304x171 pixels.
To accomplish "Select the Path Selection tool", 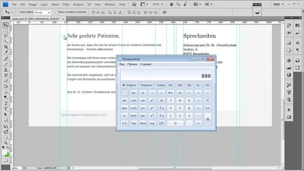I will pos(6,114).
